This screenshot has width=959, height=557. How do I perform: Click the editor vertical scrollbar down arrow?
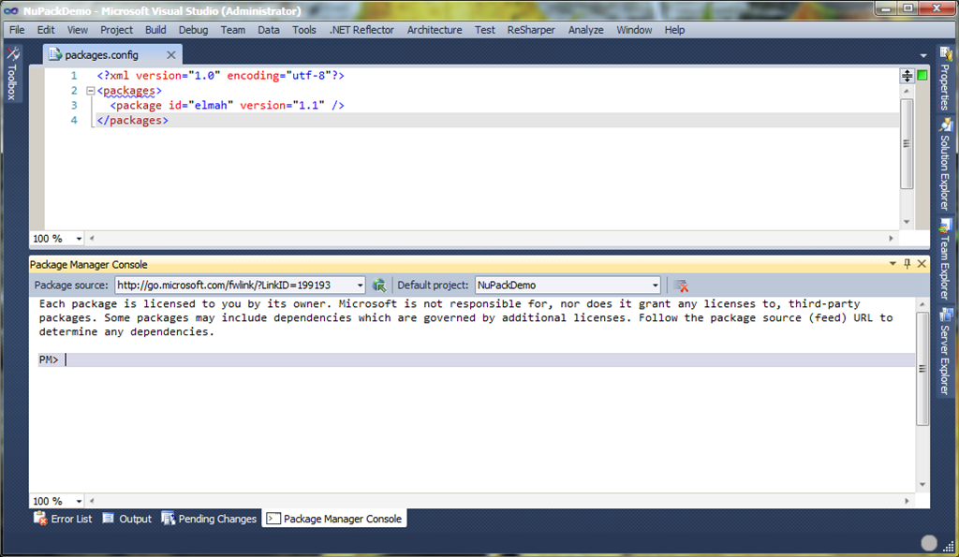907,222
